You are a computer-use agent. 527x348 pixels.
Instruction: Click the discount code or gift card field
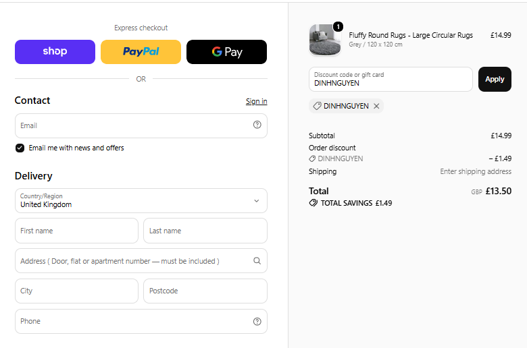coord(391,79)
